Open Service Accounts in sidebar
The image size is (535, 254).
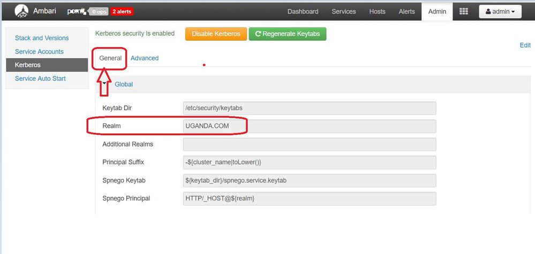[x=39, y=52]
